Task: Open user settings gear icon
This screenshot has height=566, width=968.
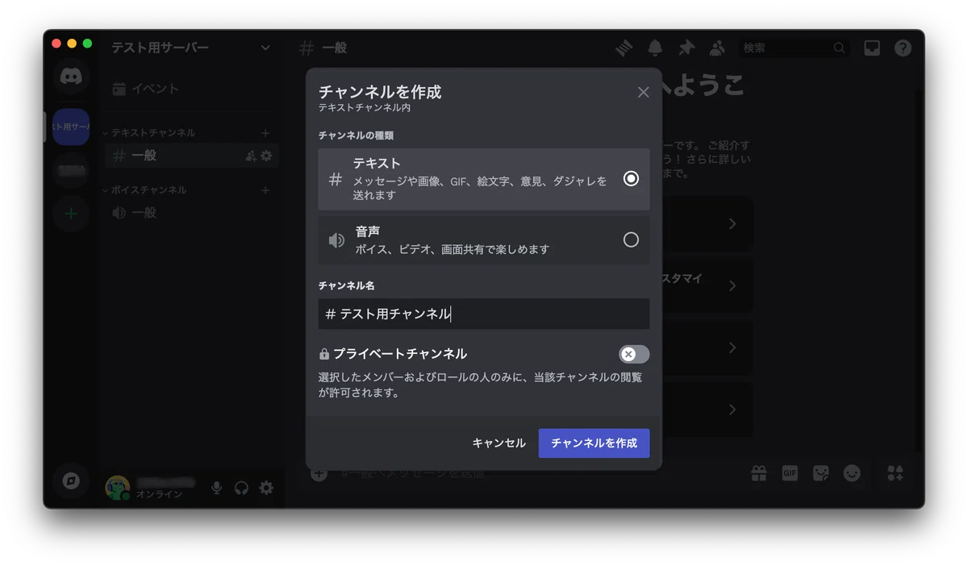Action: pyautogui.click(x=266, y=488)
